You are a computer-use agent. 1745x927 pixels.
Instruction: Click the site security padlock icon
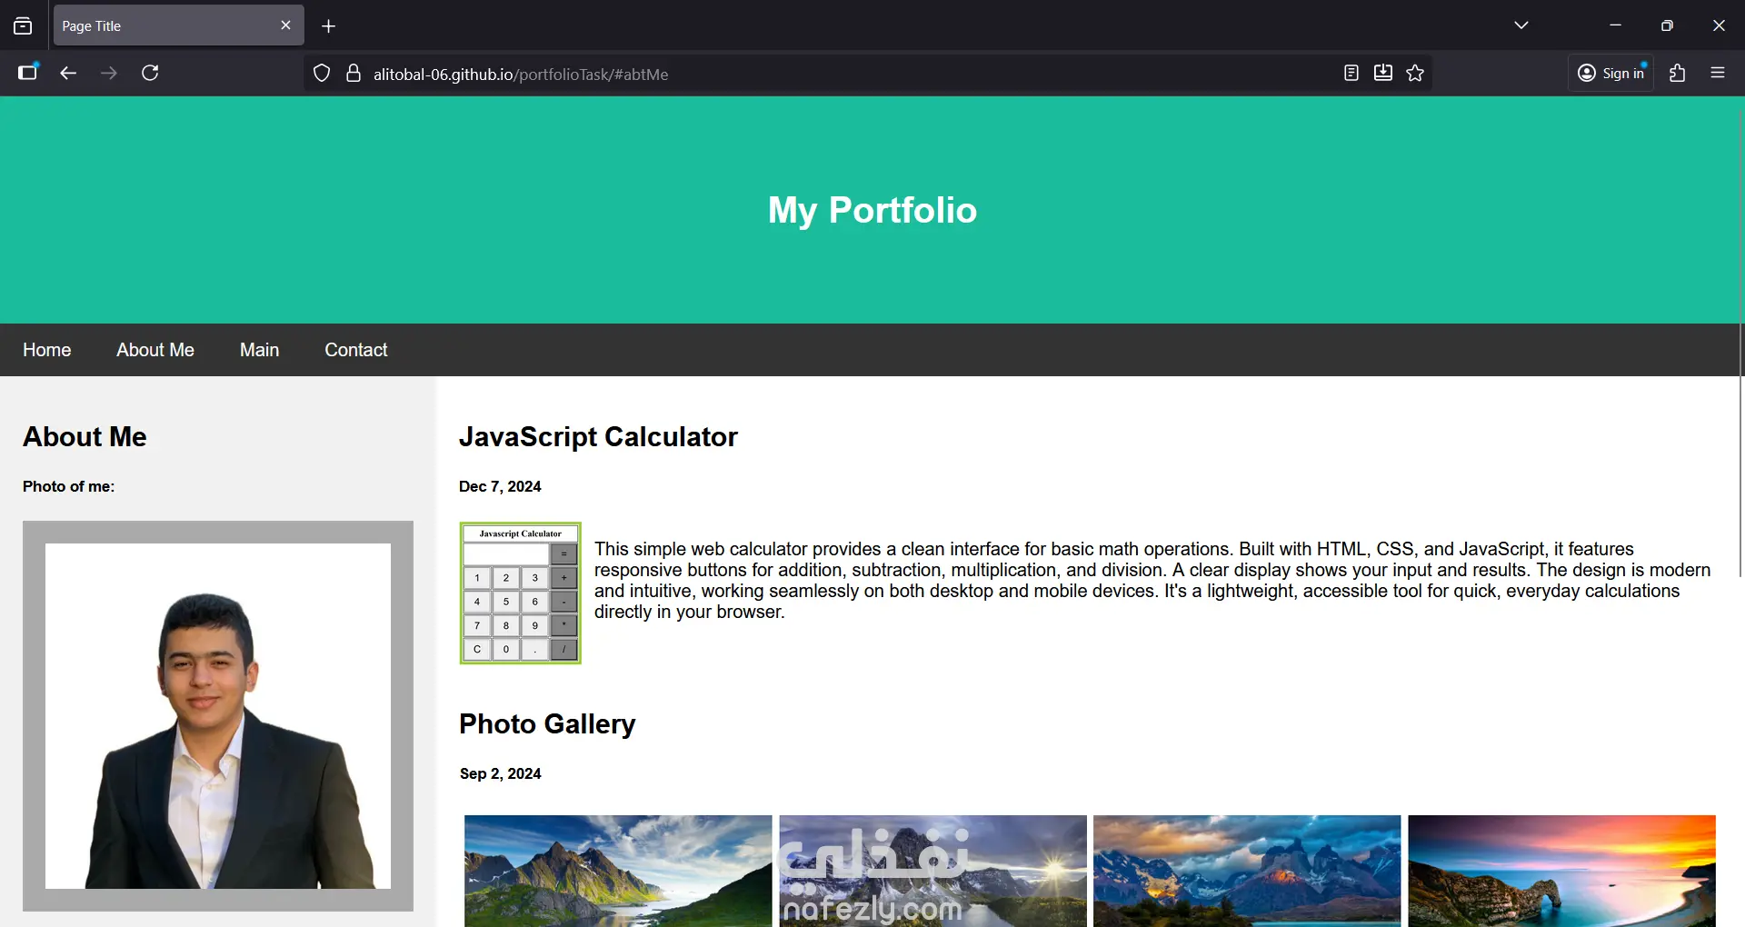tap(354, 74)
